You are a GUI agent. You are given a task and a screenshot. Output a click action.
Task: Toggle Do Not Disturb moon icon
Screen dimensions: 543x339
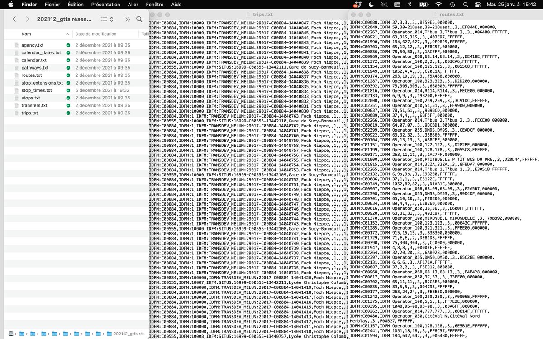pos(371,4)
